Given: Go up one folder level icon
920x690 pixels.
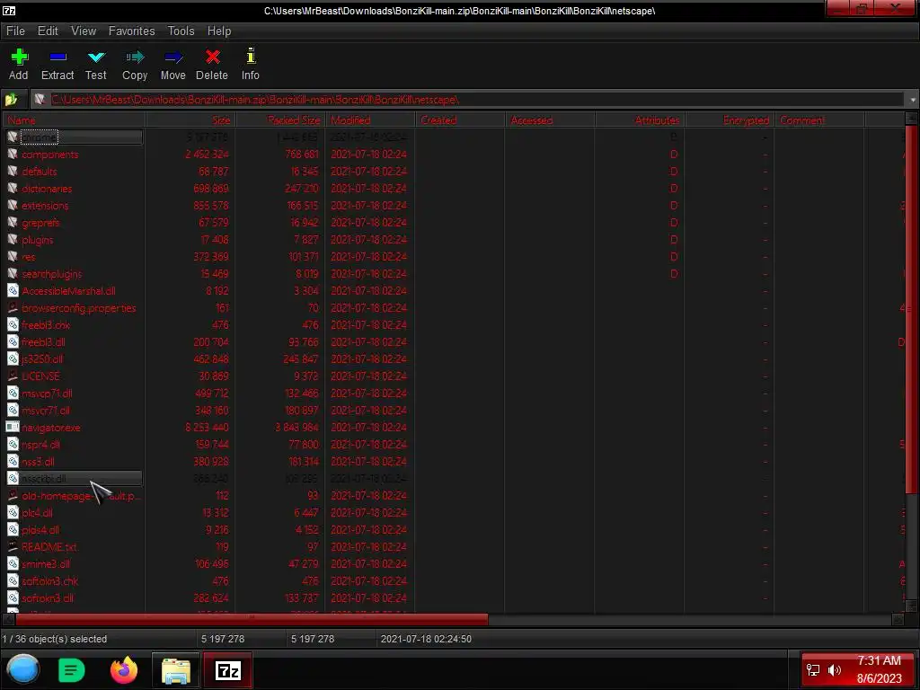Looking at the screenshot, I should pos(12,100).
